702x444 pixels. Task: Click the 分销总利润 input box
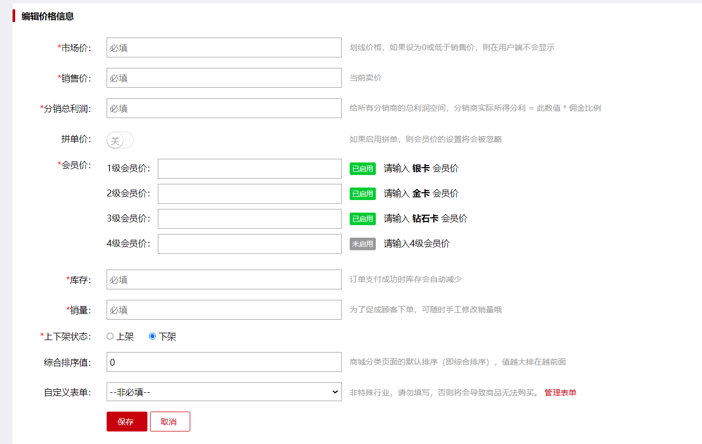(x=224, y=108)
